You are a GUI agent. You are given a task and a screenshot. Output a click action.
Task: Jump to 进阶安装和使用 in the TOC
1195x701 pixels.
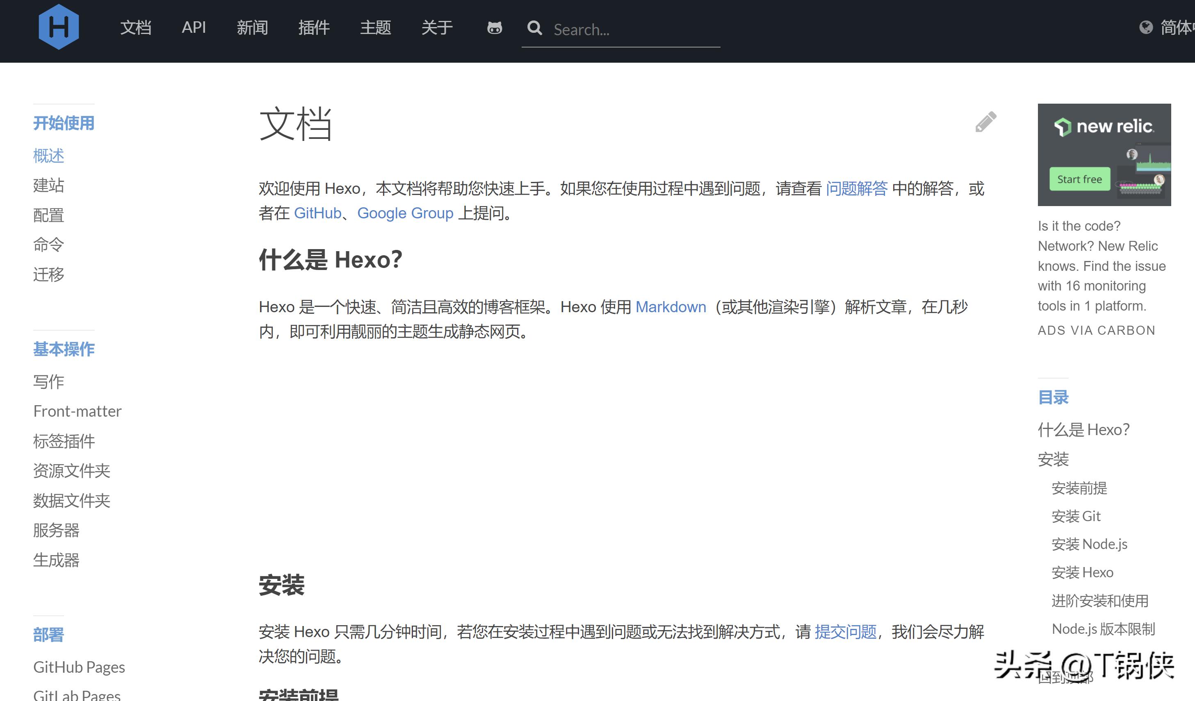[1100, 601]
